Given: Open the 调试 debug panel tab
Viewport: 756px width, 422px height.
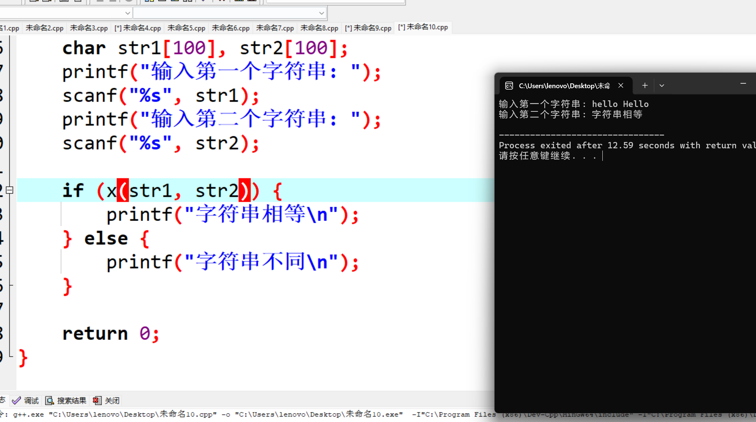Looking at the screenshot, I should (26, 401).
